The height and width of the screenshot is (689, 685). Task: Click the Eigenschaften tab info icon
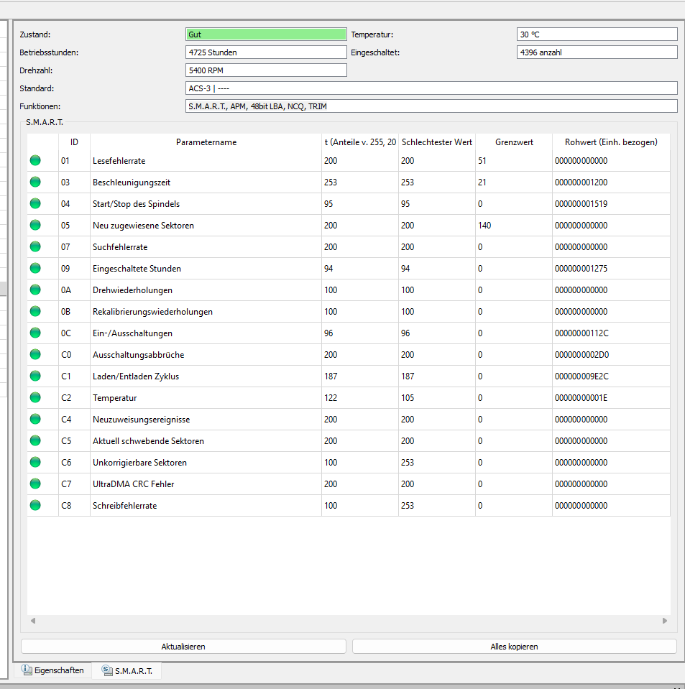[x=27, y=670]
